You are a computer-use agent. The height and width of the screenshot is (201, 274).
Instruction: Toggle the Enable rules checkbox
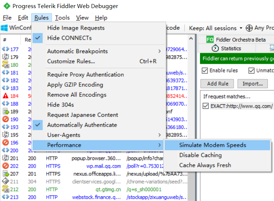[x=205, y=71]
